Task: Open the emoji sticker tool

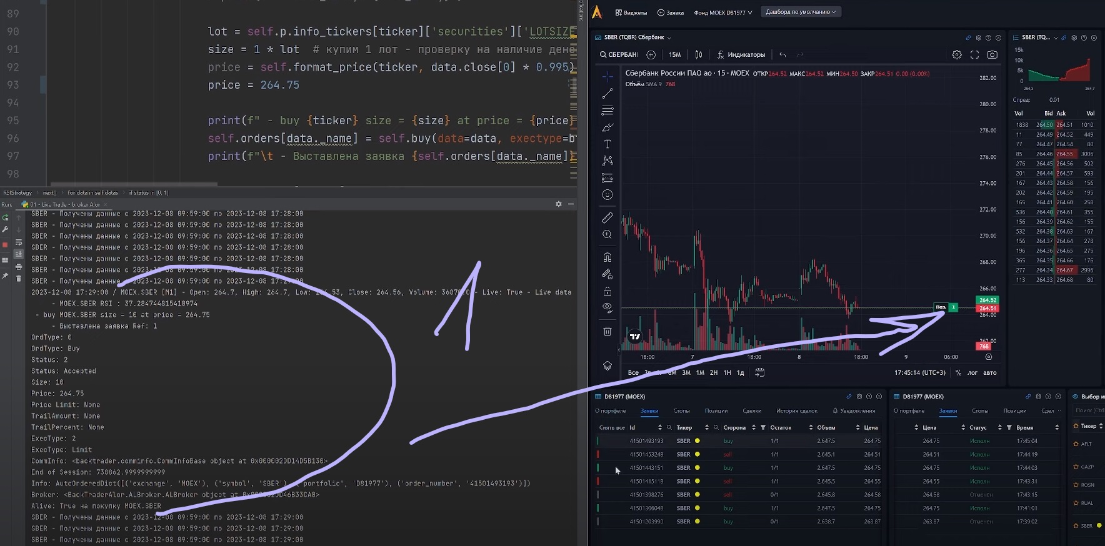Action: coord(607,195)
